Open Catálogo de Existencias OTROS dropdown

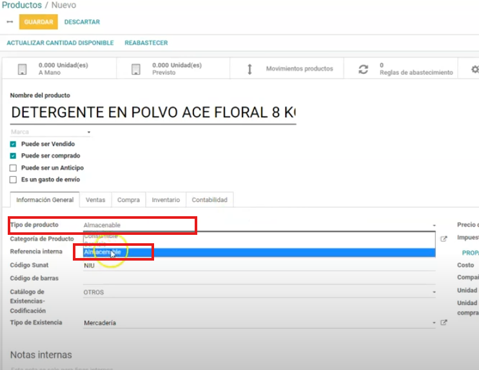259,292
